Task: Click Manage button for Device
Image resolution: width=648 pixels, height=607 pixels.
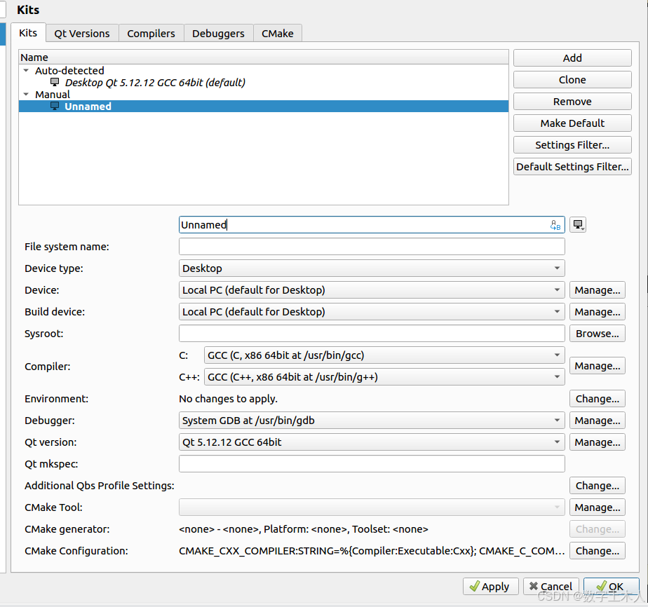Action: [598, 290]
